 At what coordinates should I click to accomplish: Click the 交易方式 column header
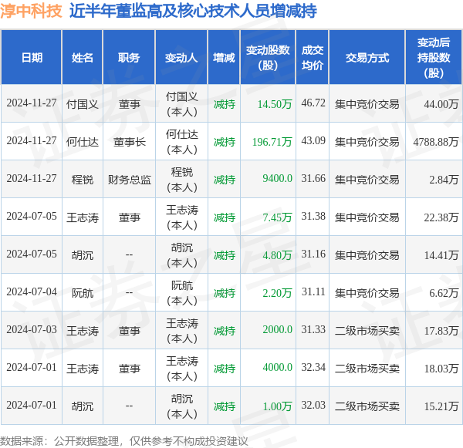click(367, 57)
